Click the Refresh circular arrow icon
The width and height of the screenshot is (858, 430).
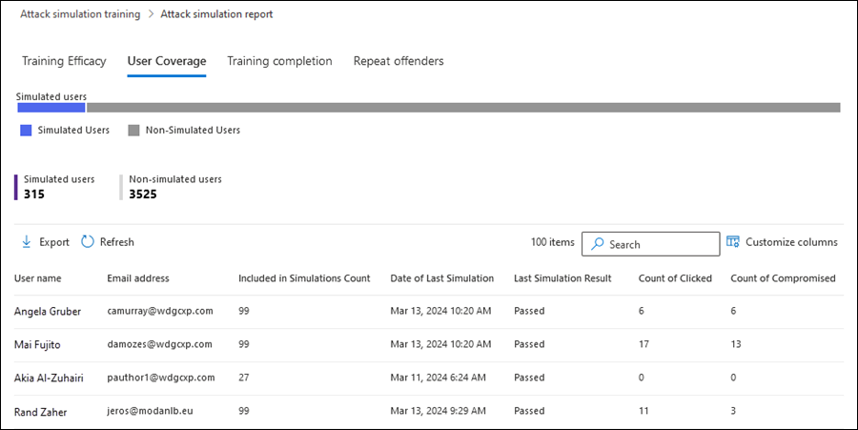(88, 242)
